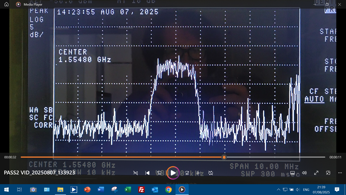Switch to mini player view
The height and width of the screenshot is (195, 346).
[x=328, y=173]
